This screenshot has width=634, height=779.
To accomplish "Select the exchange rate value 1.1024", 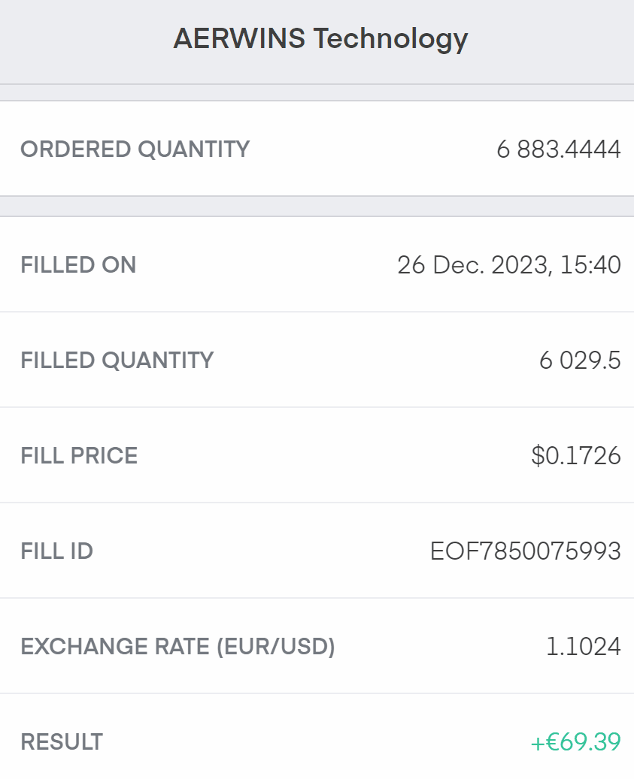I will (x=584, y=647).
